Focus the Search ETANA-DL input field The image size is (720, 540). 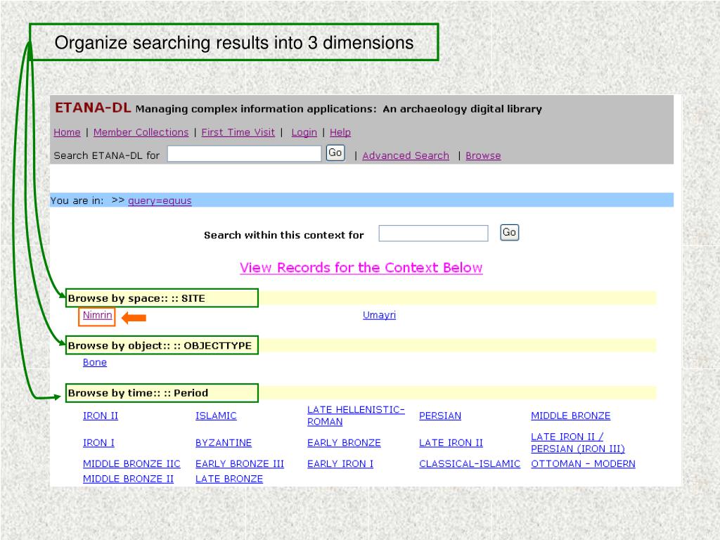(244, 154)
